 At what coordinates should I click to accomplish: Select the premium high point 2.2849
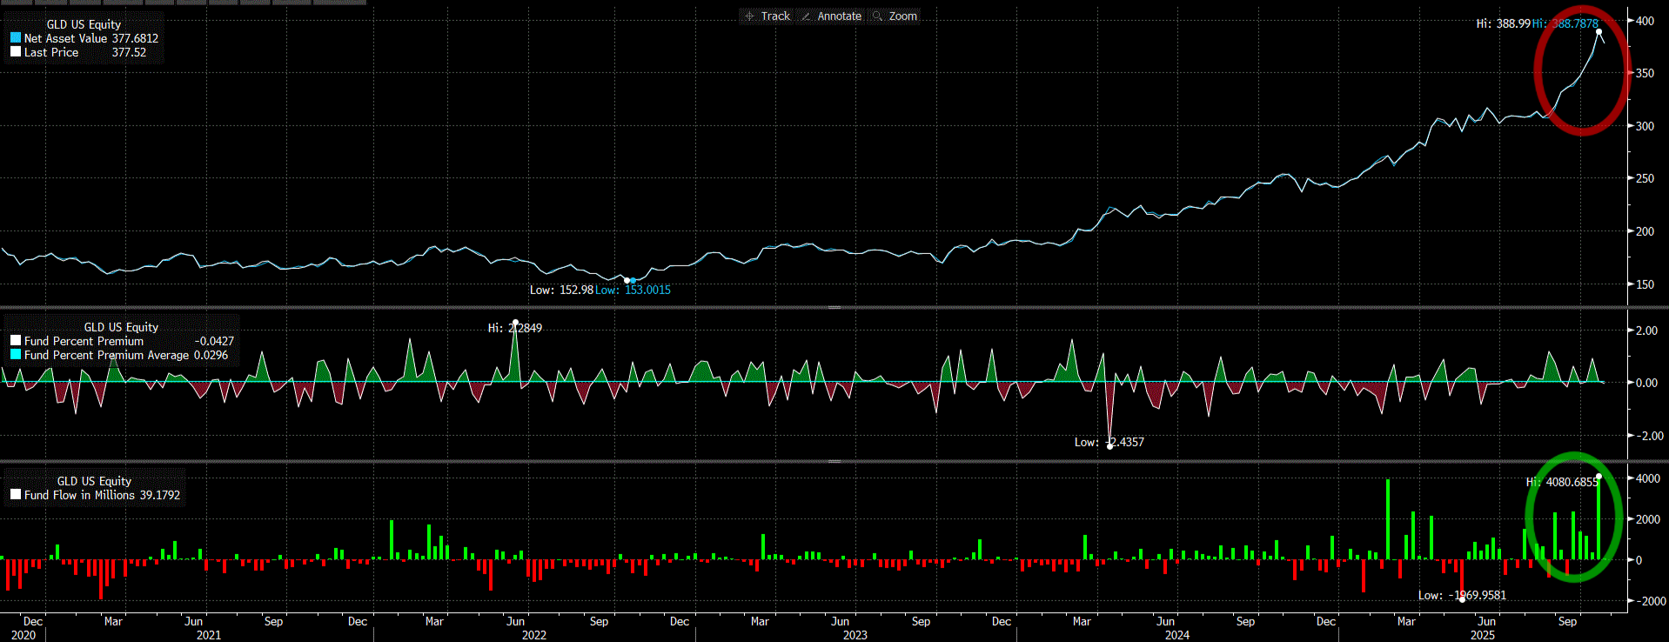[515, 323]
